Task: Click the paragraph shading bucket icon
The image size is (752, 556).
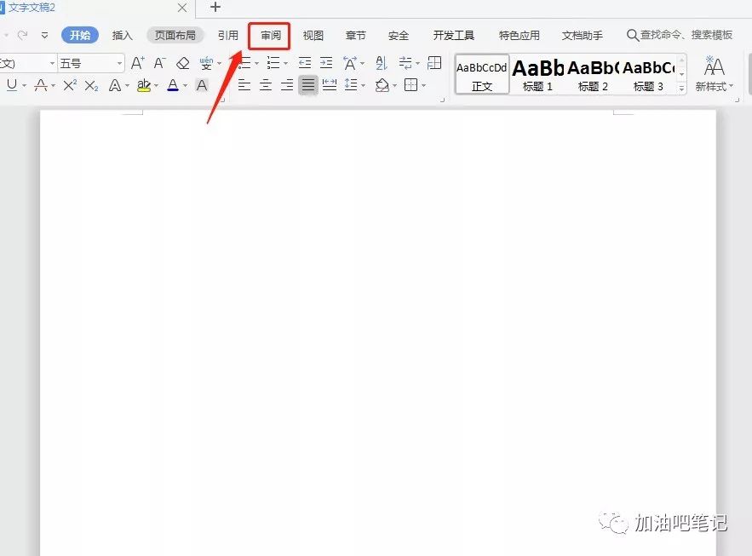Action: click(382, 85)
